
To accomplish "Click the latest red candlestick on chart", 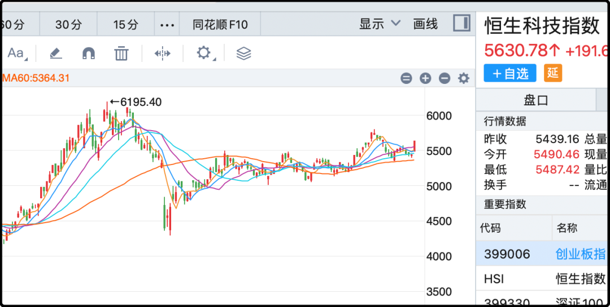I will 415,146.
